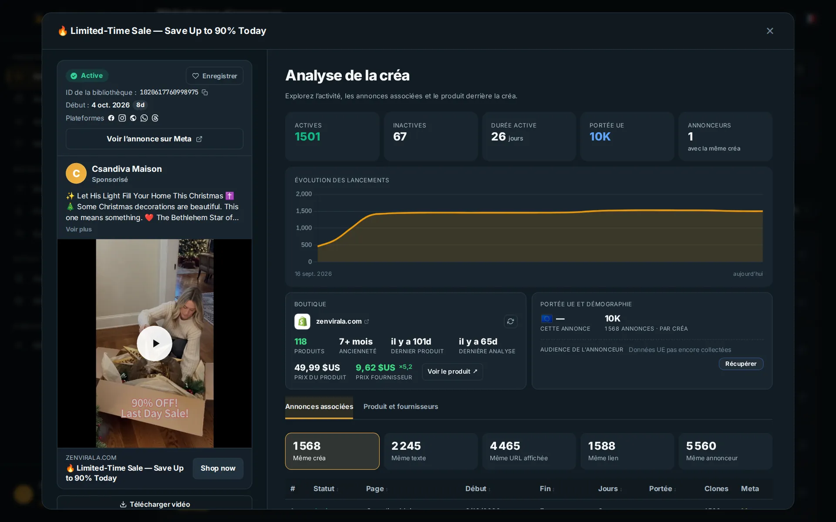836x522 pixels.
Task: Switch to the Produit et fournisseurs tab
Action: tap(401, 407)
